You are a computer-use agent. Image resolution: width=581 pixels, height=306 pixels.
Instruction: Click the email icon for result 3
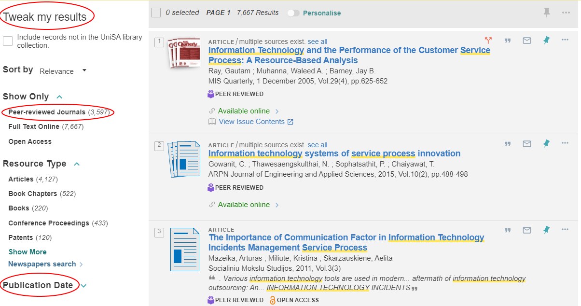pyautogui.click(x=527, y=230)
